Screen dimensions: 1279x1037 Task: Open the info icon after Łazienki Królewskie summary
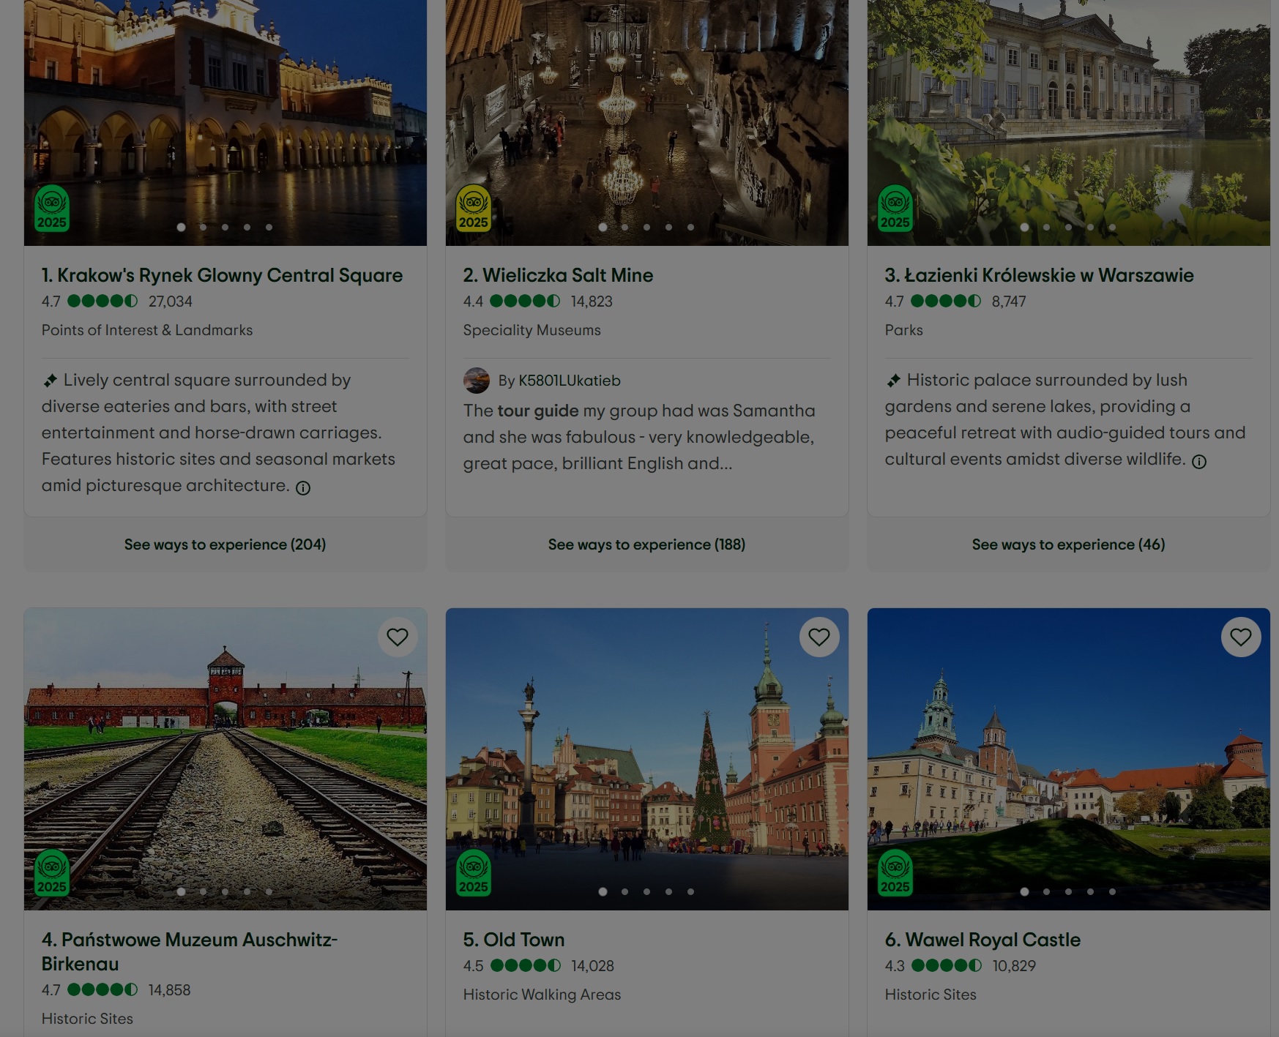[1199, 462]
